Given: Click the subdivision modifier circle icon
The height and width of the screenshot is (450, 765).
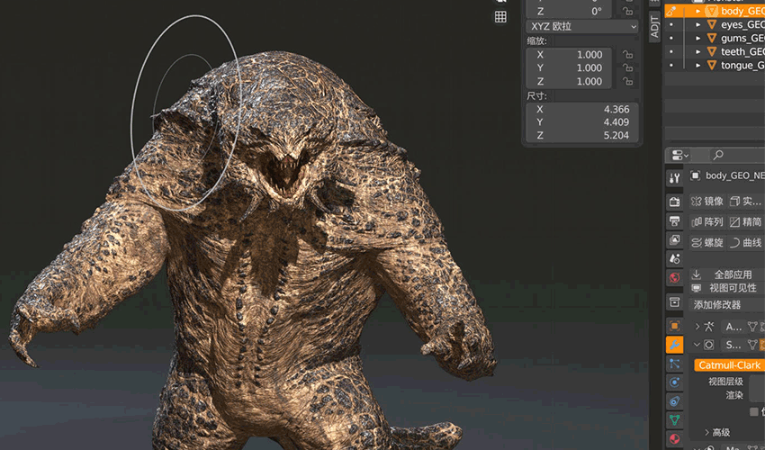Looking at the screenshot, I should coord(709,345).
